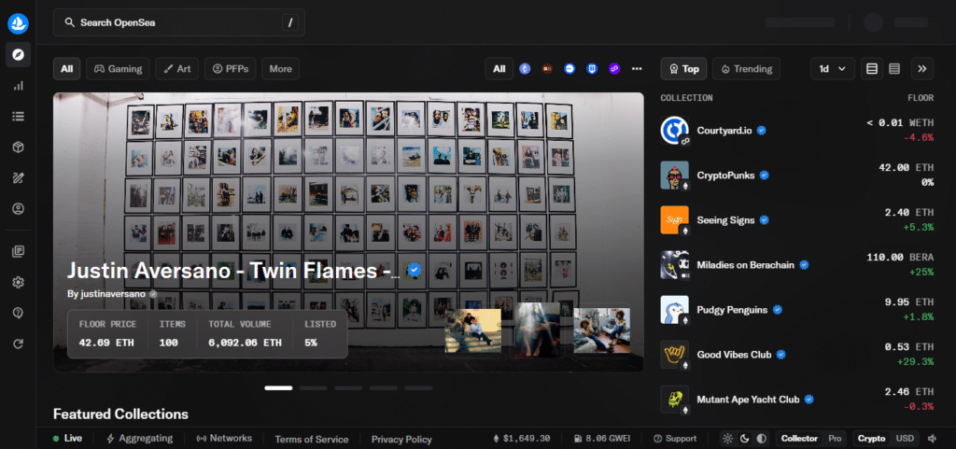The height and width of the screenshot is (449, 956).
Task: Open the profile avatar icon in sidebar
Action: pos(19,209)
